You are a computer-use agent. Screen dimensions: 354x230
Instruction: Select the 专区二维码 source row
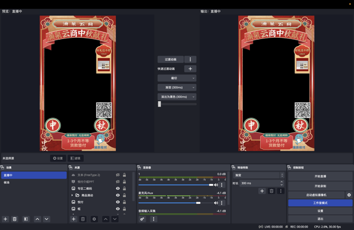pos(101,189)
